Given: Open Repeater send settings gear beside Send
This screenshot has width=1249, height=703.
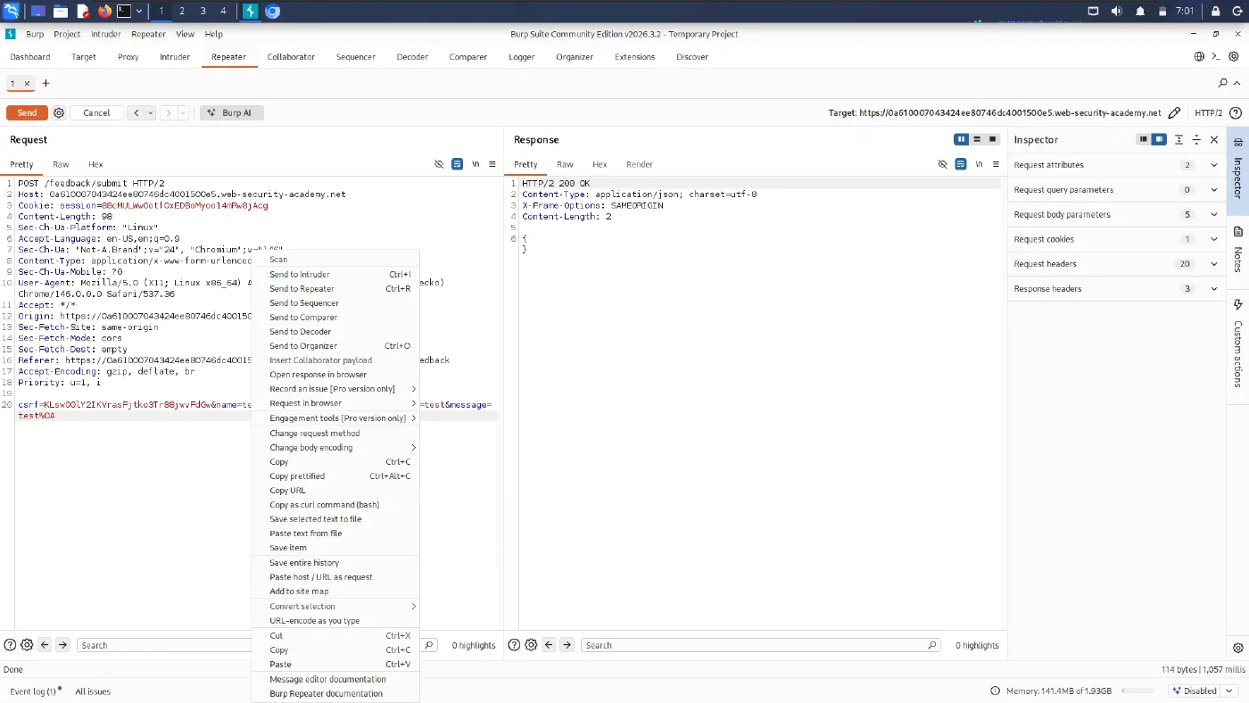Looking at the screenshot, I should tap(59, 113).
